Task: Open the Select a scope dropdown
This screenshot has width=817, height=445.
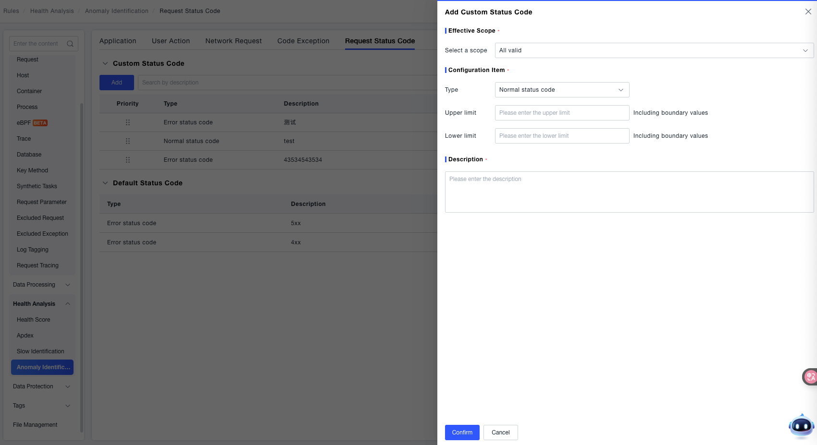Action: [x=654, y=50]
